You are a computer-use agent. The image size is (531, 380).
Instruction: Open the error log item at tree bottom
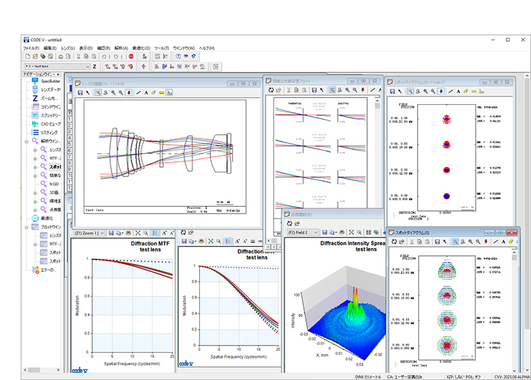click(x=44, y=270)
